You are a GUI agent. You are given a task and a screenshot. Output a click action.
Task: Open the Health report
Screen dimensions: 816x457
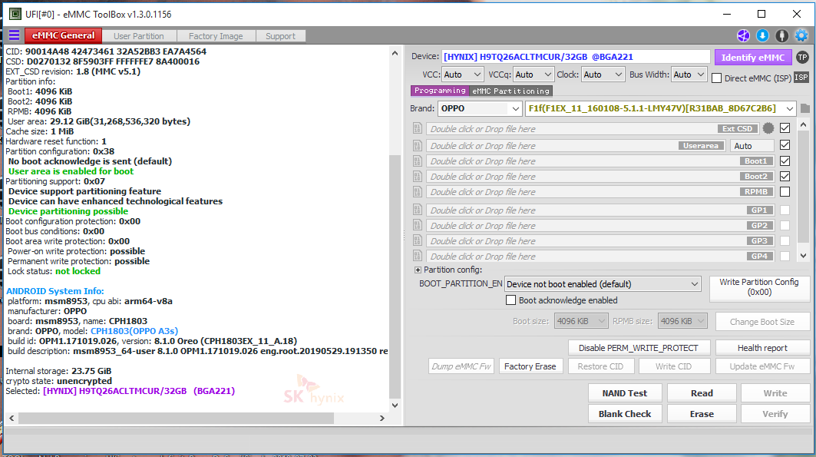coord(761,348)
